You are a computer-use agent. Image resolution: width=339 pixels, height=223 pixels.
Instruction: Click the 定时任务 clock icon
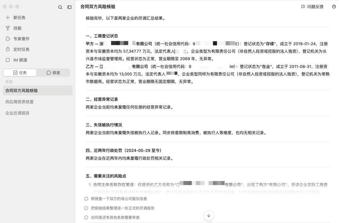coord(8,49)
